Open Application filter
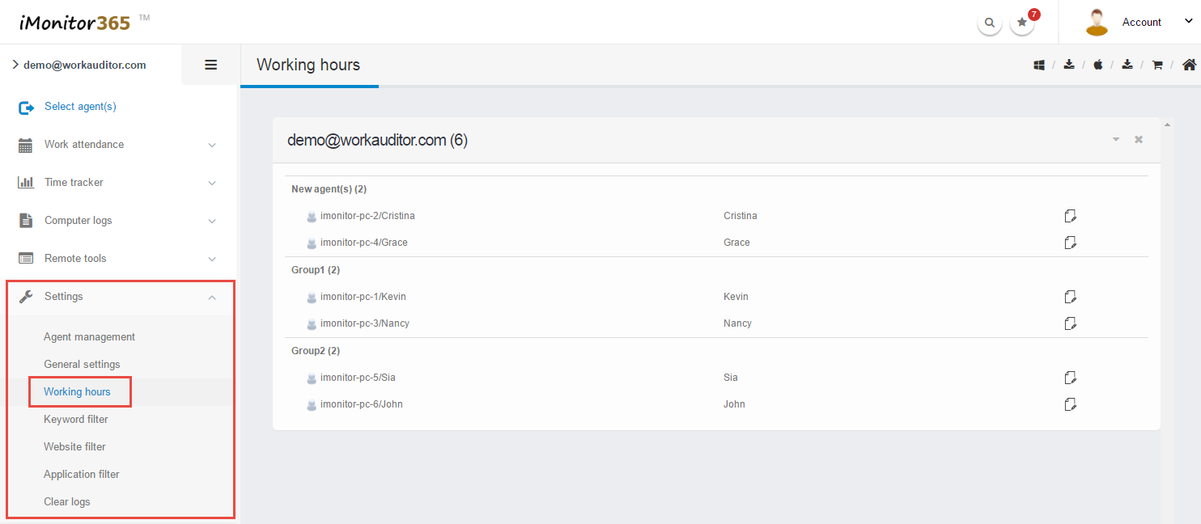Image resolution: width=1201 pixels, height=524 pixels. (x=82, y=475)
